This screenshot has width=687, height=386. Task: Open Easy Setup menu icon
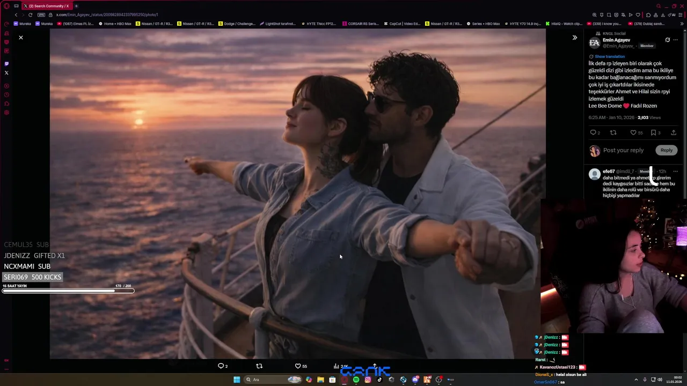pos(681,15)
